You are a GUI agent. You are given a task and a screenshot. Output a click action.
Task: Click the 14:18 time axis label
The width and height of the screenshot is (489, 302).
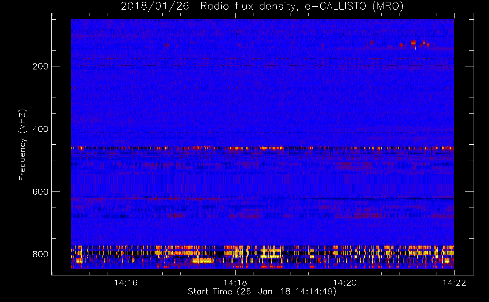235,283
